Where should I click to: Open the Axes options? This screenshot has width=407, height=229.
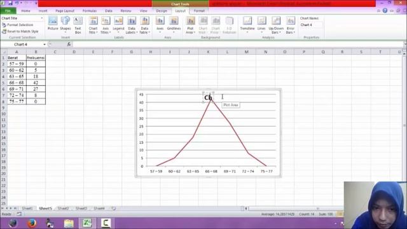pyautogui.click(x=160, y=25)
